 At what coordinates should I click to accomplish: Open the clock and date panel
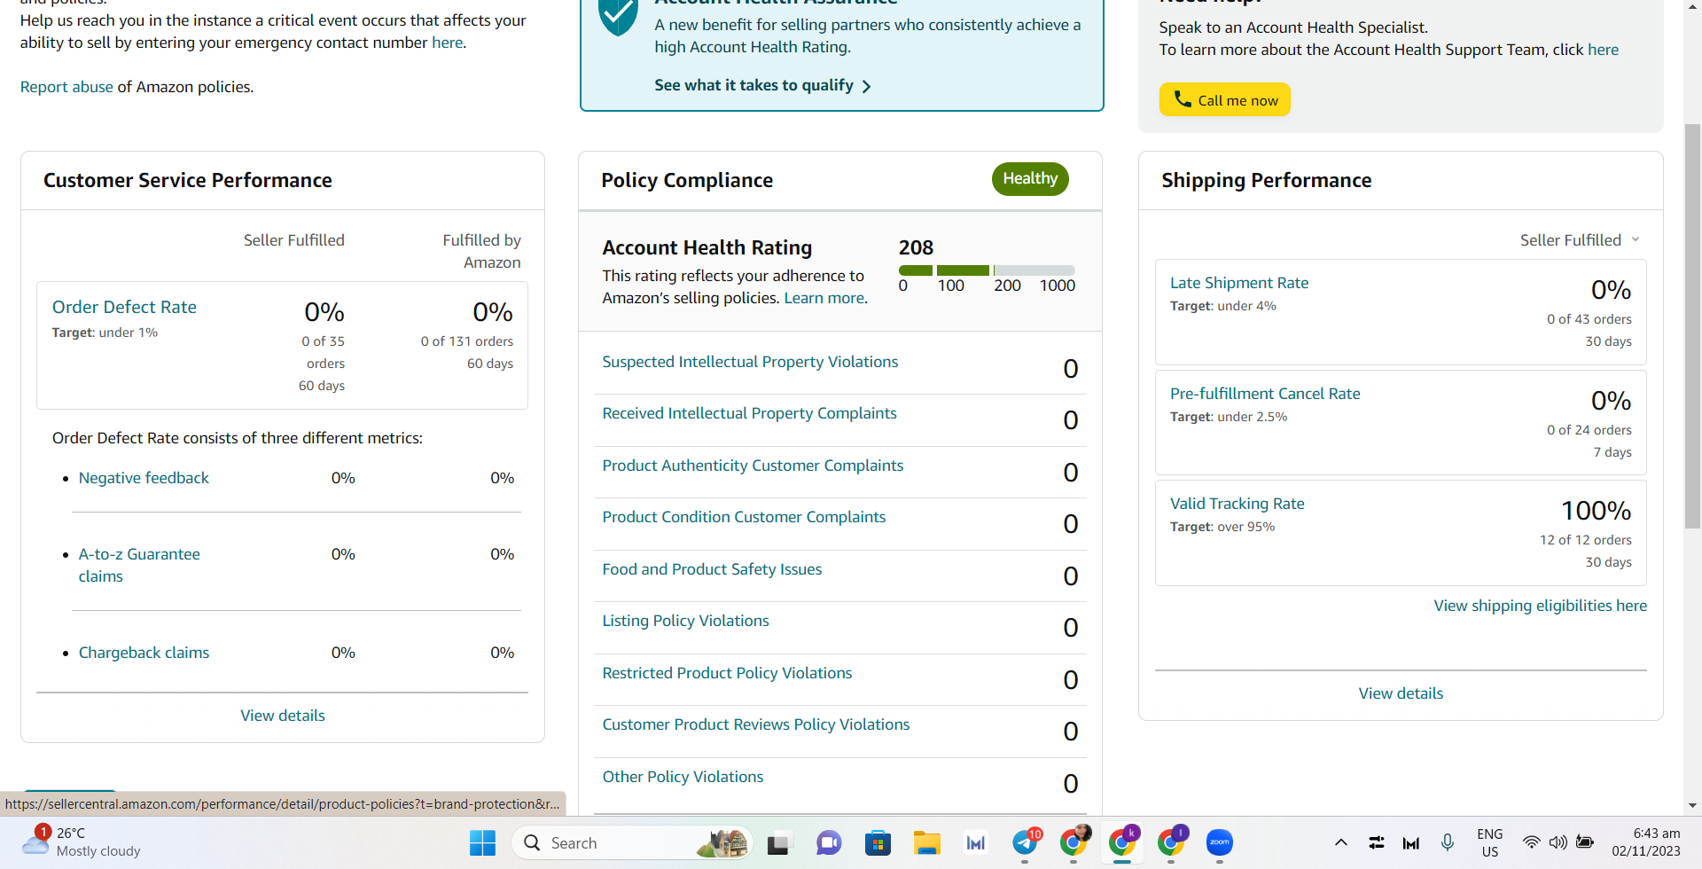point(1646,842)
